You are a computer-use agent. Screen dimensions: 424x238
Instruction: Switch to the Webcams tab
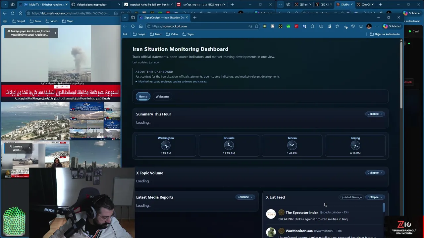[x=162, y=97]
